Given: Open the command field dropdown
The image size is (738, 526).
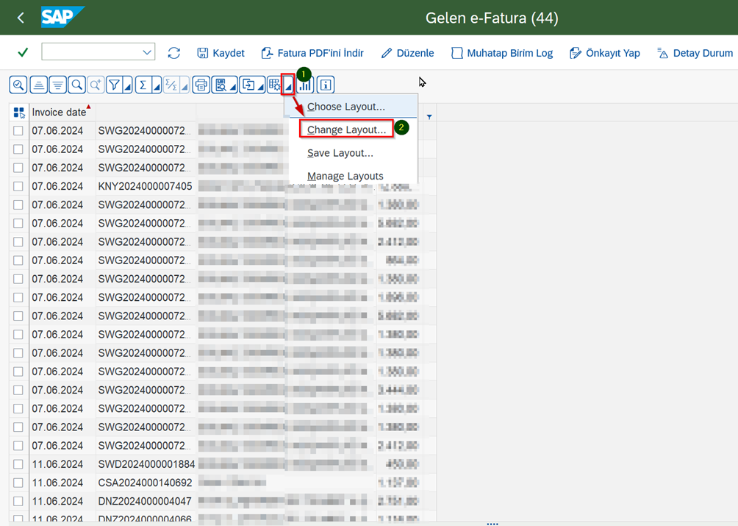Looking at the screenshot, I should coord(147,52).
